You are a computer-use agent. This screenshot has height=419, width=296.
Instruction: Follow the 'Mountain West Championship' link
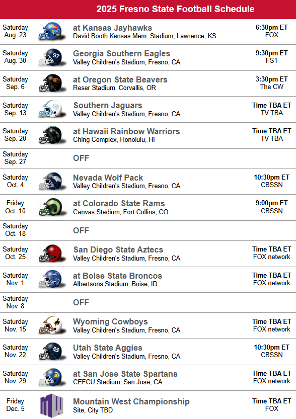click(131, 401)
